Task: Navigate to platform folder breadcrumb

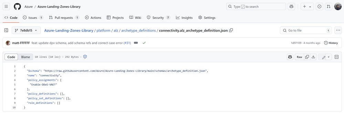Action: pyautogui.click(x=103, y=31)
